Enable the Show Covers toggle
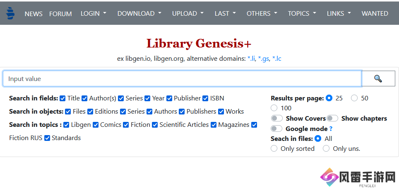This screenshot has height=188, width=399. click(x=277, y=119)
